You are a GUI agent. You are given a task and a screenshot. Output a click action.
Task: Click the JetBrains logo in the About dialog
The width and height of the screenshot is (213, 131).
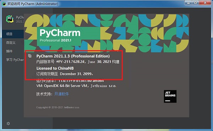pos(170,96)
